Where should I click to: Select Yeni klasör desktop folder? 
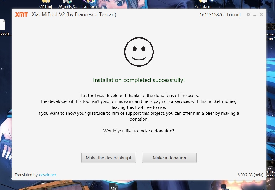203,4
